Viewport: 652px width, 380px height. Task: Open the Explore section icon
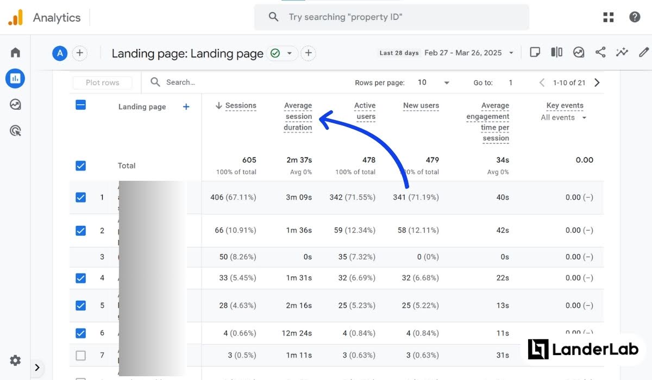click(15, 104)
